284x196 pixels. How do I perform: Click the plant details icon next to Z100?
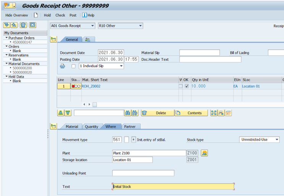204,153
